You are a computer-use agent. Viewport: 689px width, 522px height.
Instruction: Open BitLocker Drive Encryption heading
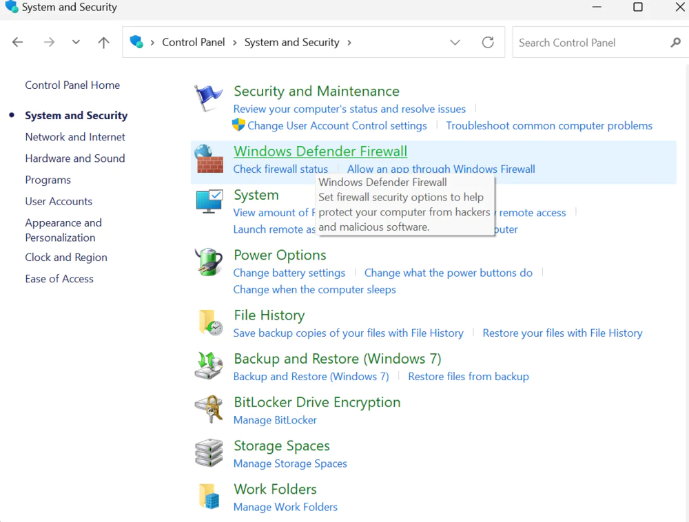[x=317, y=402]
